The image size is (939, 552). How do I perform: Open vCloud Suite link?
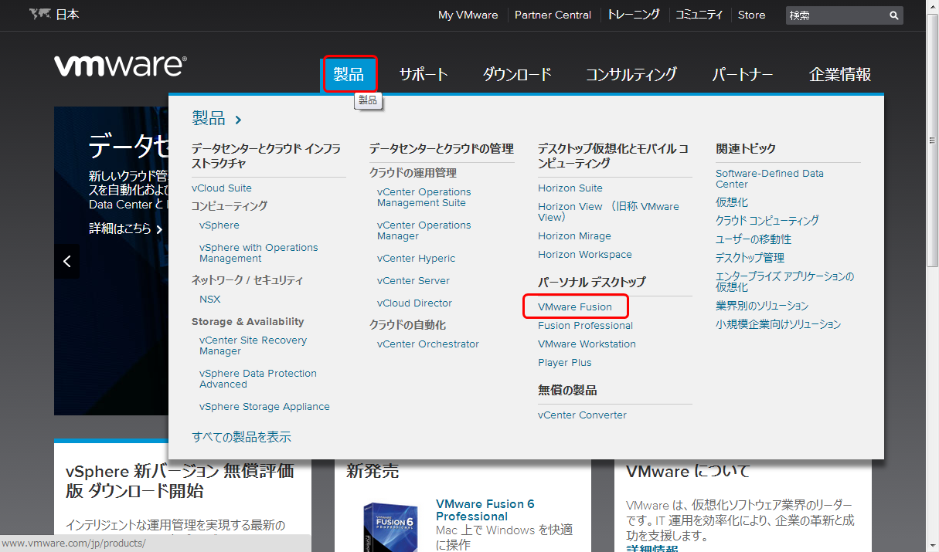coord(222,188)
